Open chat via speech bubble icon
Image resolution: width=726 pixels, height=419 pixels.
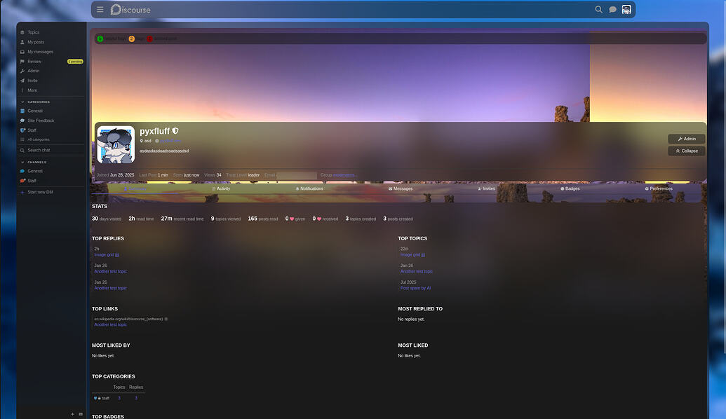tap(612, 10)
